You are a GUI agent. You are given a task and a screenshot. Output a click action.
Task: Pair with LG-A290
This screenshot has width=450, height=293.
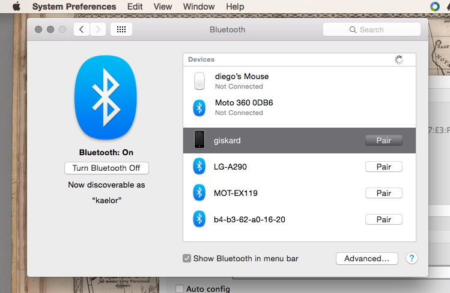tap(384, 167)
